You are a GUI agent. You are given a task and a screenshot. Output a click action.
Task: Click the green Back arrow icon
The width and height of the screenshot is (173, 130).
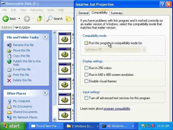[x=5, y=19]
